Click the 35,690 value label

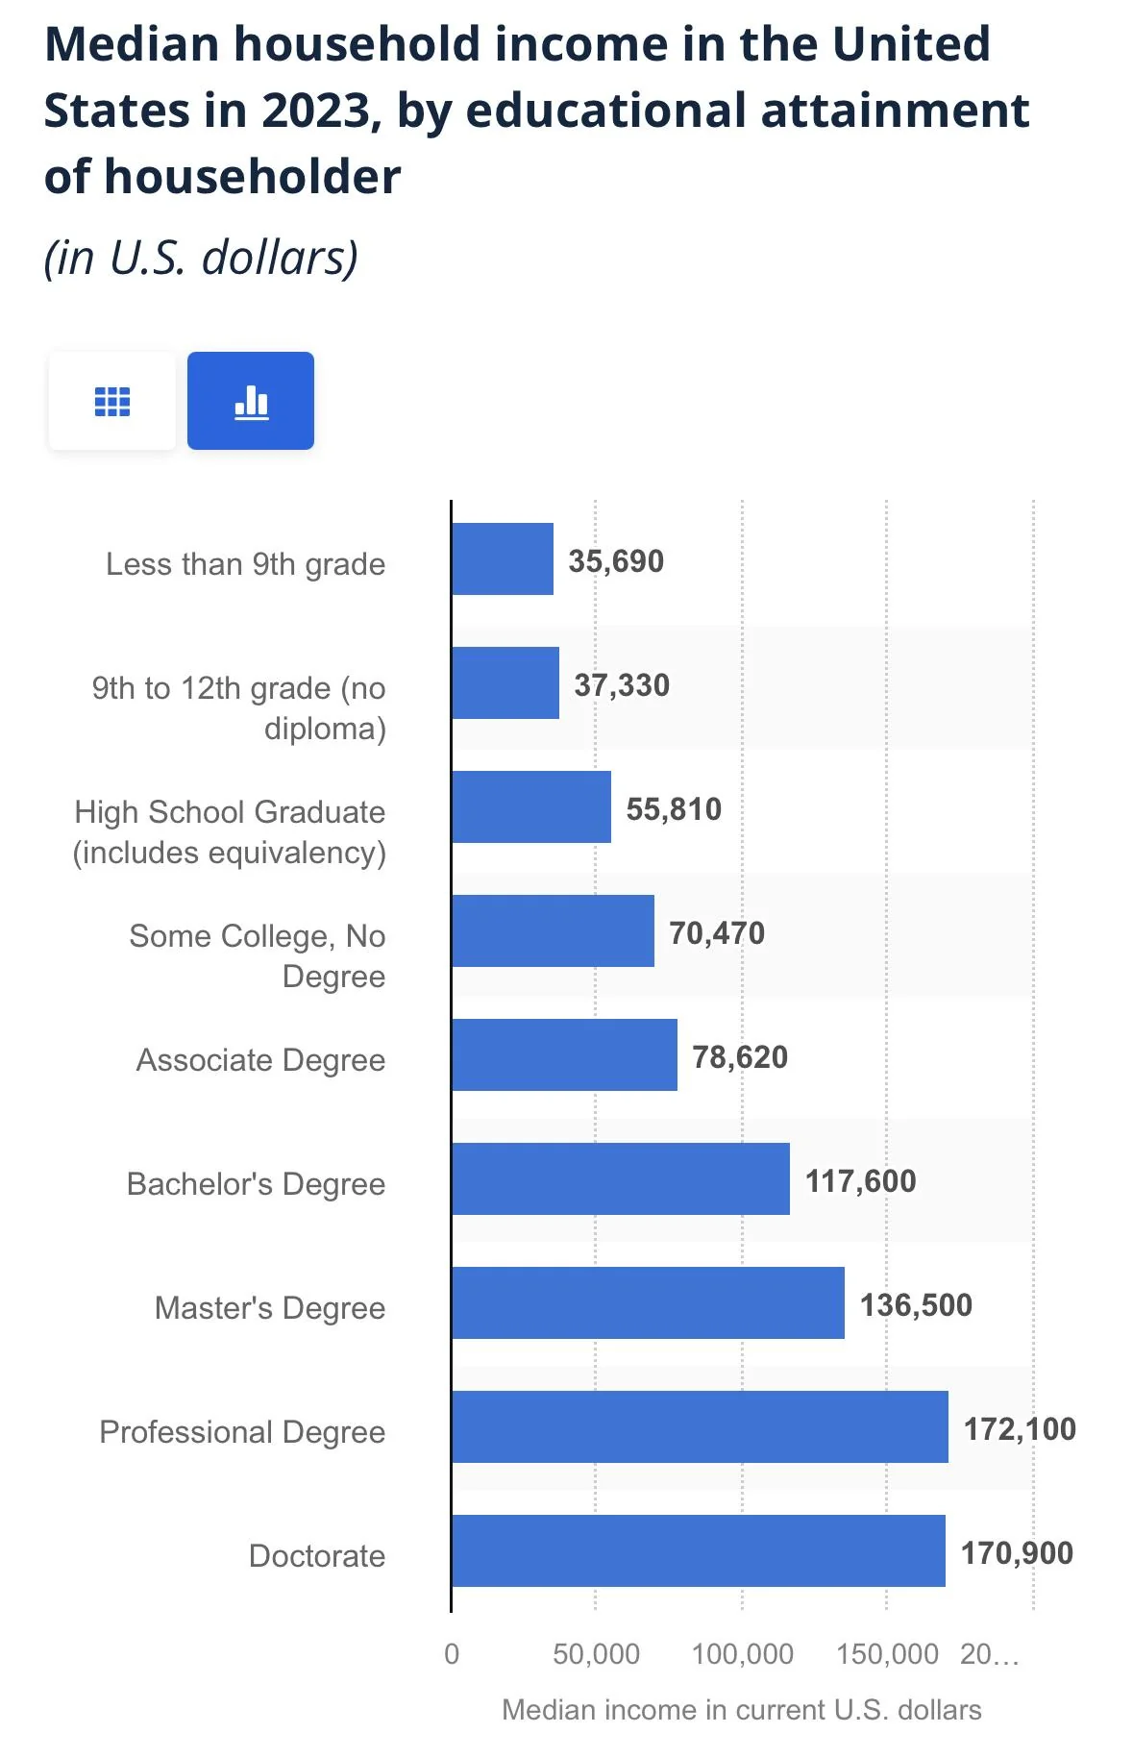[x=616, y=561]
